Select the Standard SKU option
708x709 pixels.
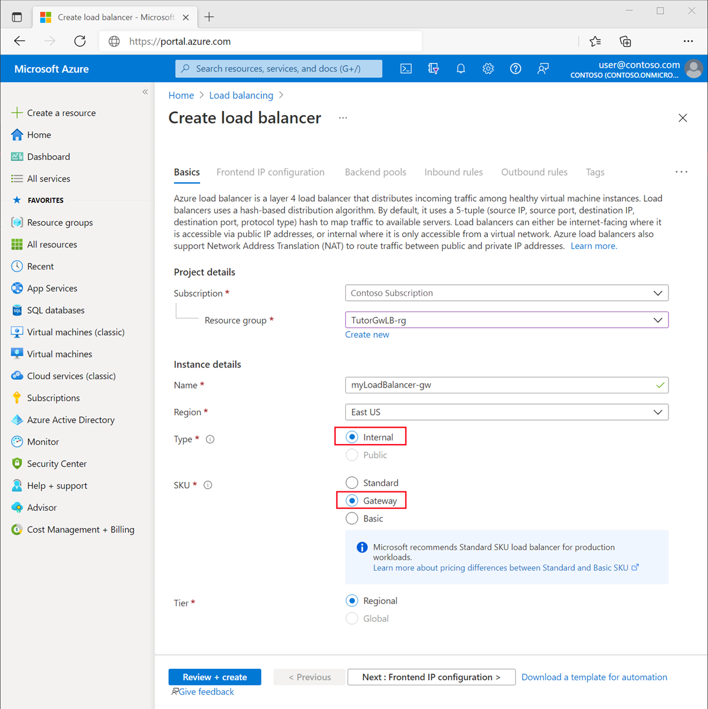coord(352,483)
